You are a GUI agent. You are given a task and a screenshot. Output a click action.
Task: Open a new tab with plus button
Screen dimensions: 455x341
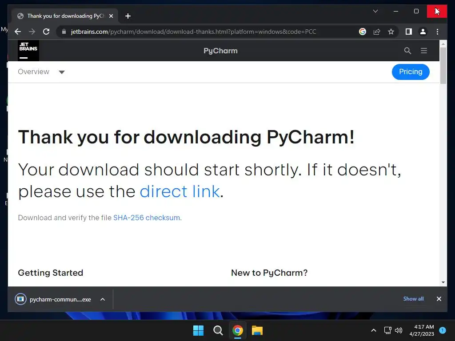(x=128, y=16)
